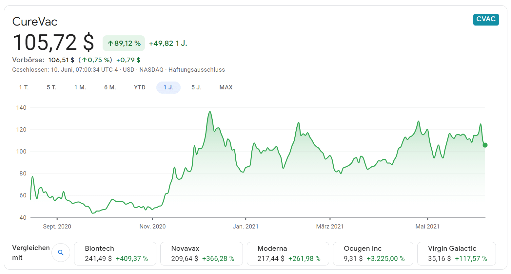Viewport: 511px width, 274px height.
Task: Click the März 2021 axis label
Action: click(x=330, y=227)
